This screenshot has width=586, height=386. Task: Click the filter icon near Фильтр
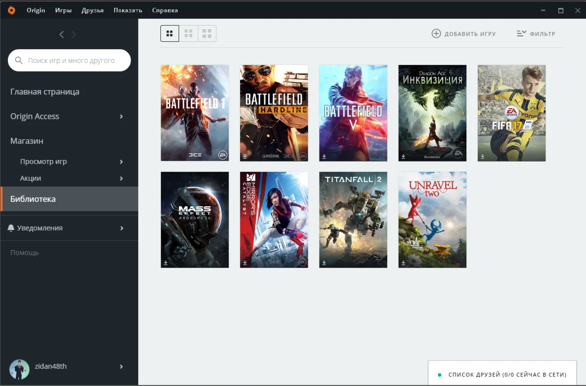point(521,33)
